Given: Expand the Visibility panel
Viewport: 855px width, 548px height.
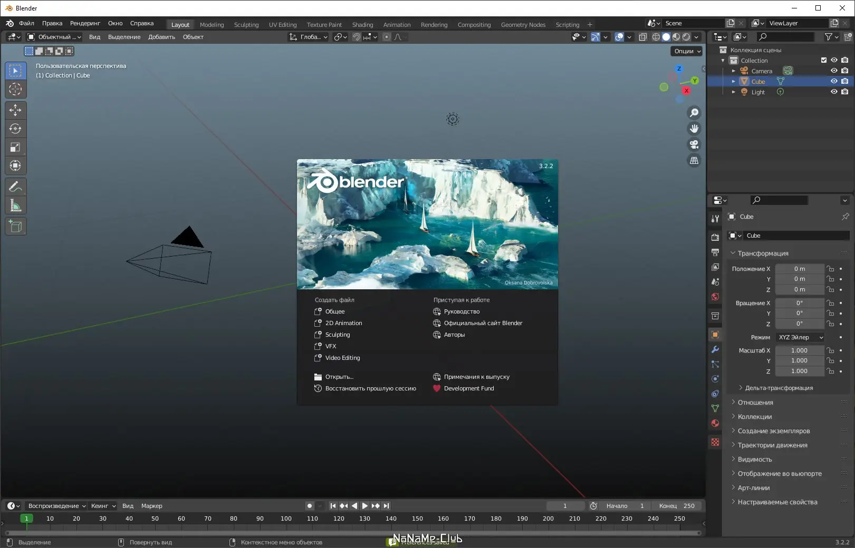Looking at the screenshot, I should [x=754, y=459].
